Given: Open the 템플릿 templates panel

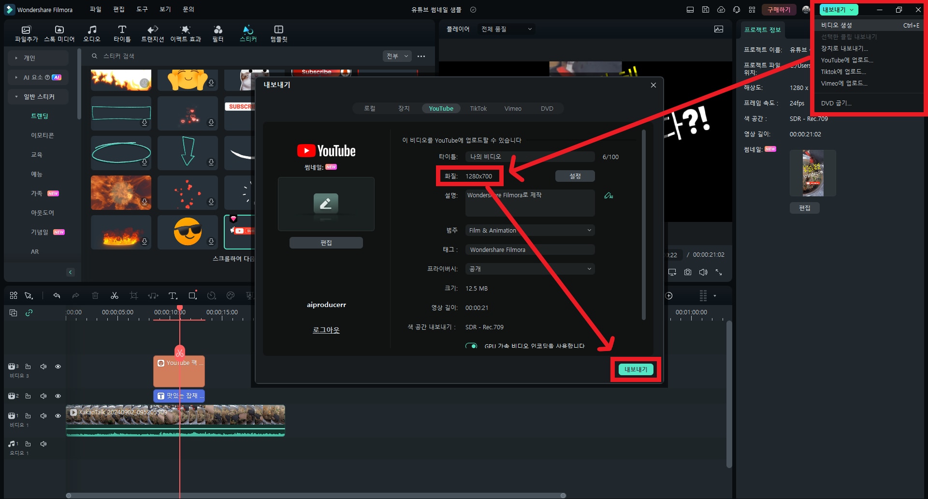Looking at the screenshot, I should coord(278,33).
